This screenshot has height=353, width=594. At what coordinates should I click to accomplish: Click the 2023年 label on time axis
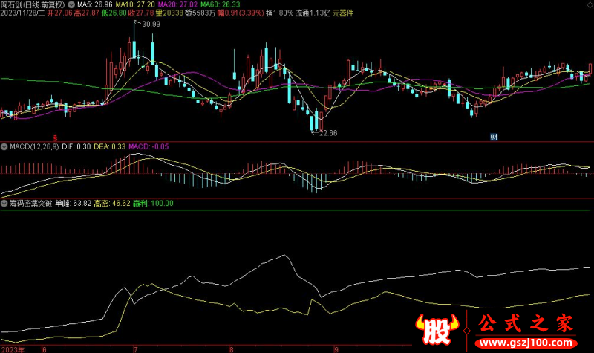pos(13,349)
